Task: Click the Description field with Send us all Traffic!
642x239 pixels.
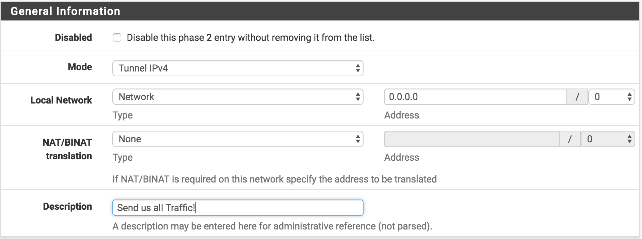Action: pyautogui.click(x=238, y=208)
